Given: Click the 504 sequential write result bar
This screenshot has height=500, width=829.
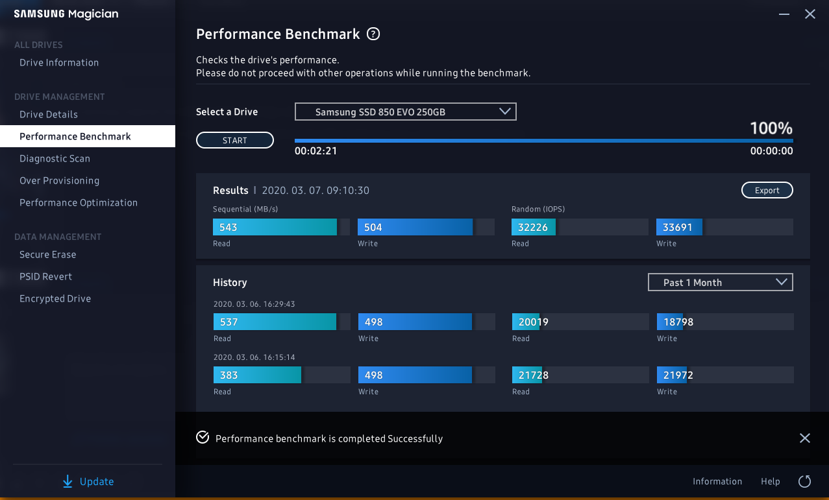Looking at the screenshot, I should 426,227.
